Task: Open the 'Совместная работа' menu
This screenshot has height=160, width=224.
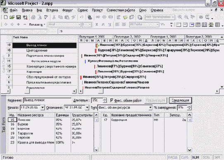Action: [121, 10]
